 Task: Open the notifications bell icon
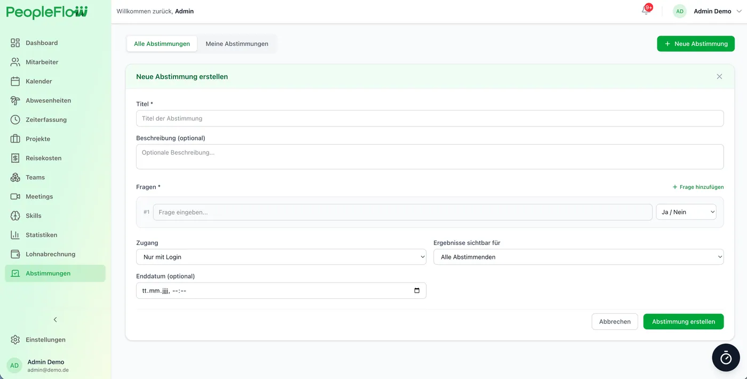(x=646, y=11)
